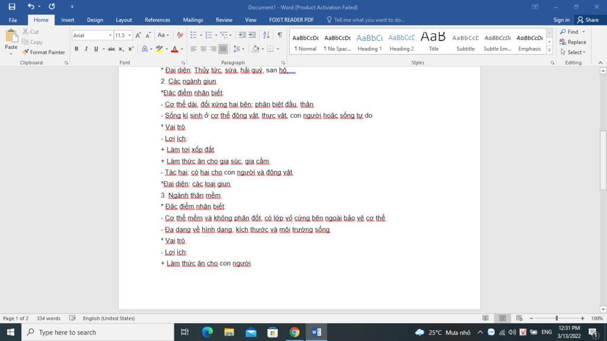Open the Arial font name dropdown
Image resolution: width=607 pixels, height=341 pixels.
(110, 35)
